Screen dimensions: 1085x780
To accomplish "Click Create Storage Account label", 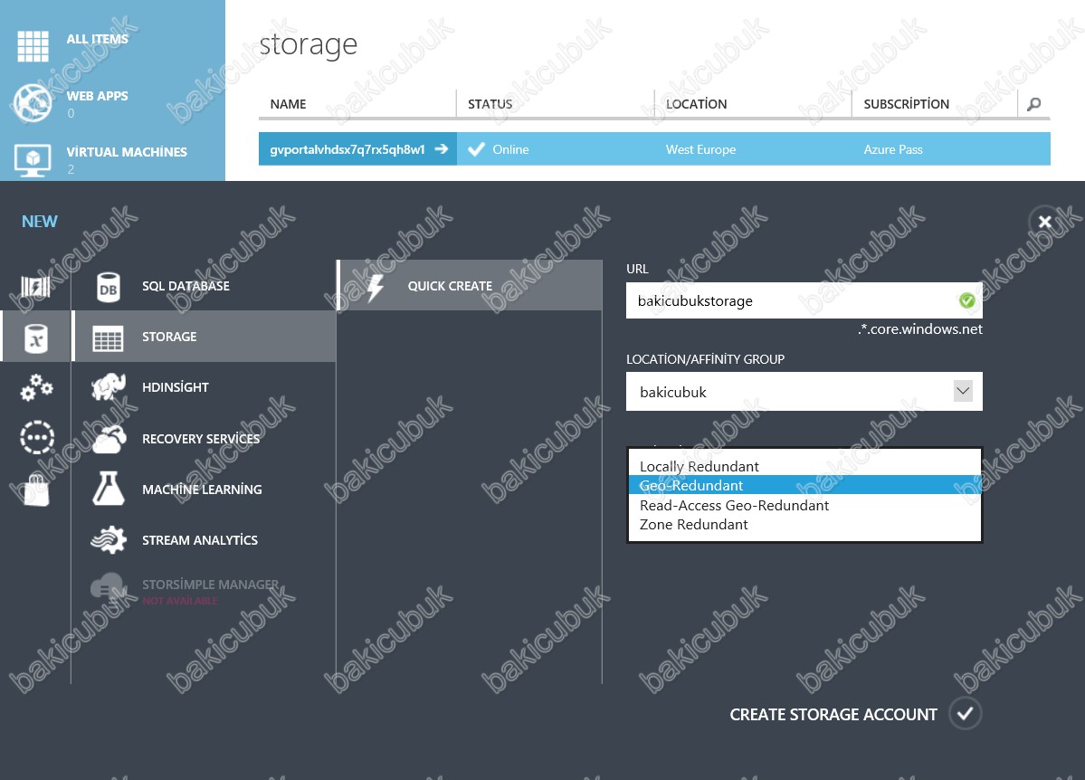I will pyautogui.click(x=833, y=714).
